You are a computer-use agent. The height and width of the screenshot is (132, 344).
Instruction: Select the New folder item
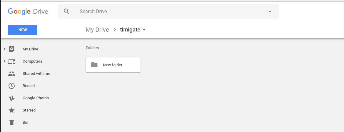point(113,65)
